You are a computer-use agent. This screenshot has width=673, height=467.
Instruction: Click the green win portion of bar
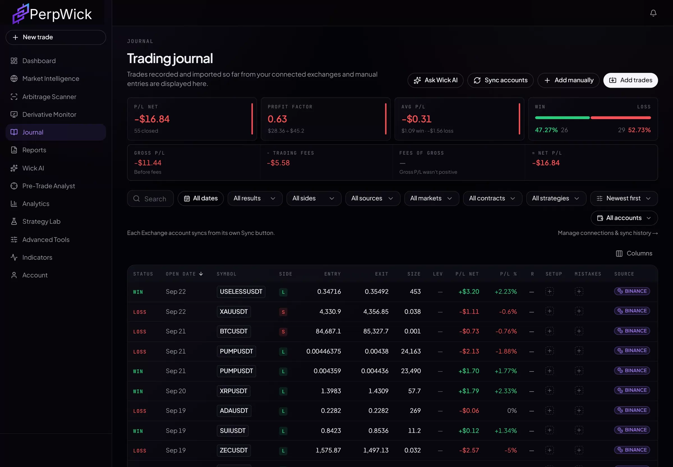562,118
